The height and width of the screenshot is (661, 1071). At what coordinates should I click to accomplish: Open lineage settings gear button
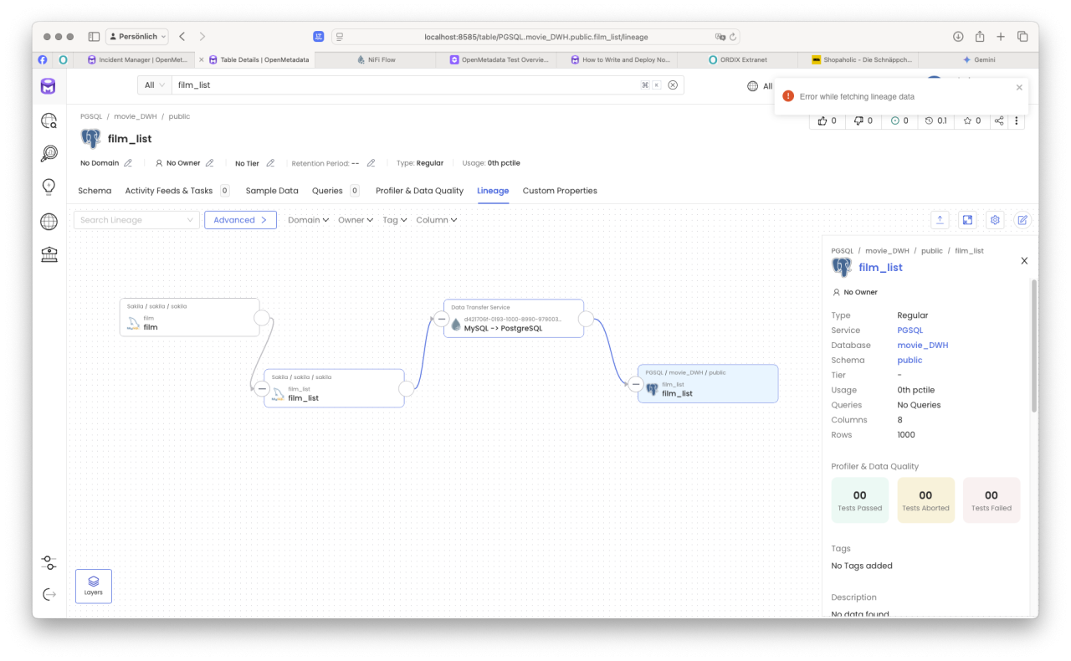click(x=995, y=220)
